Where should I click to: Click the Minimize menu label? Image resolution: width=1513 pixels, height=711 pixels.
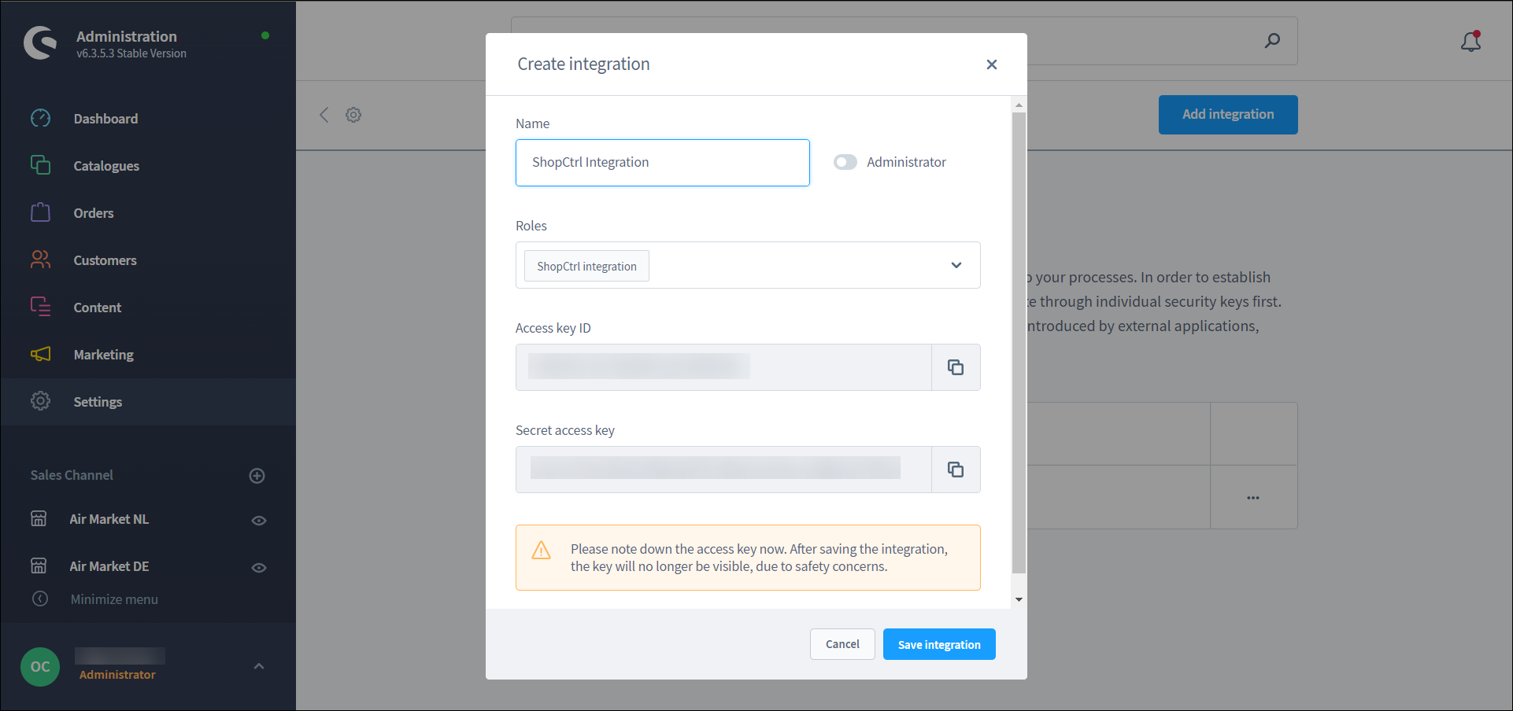[x=114, y=599]
